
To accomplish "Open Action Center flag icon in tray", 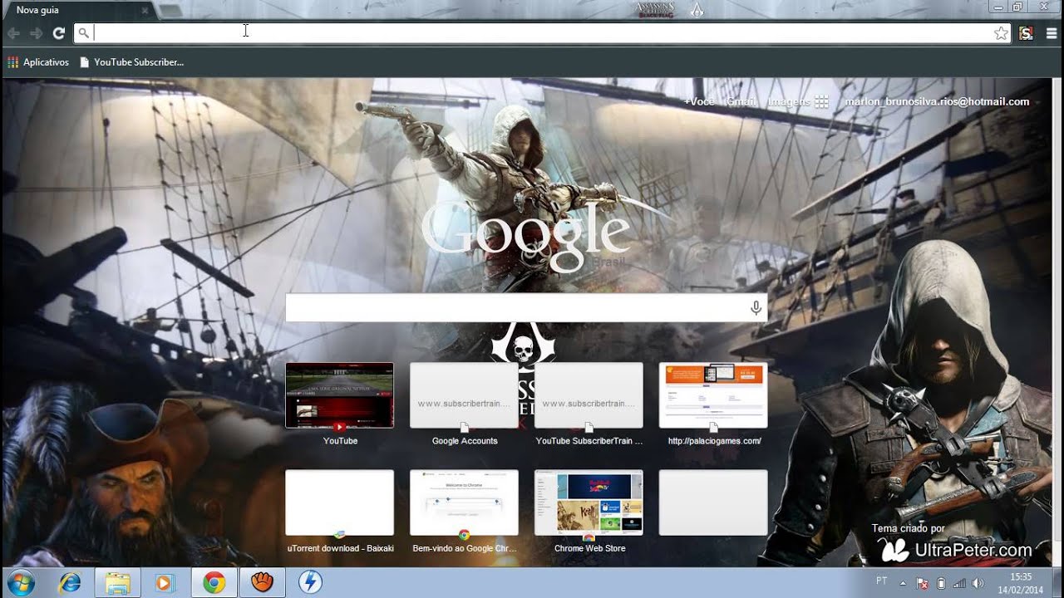I will pos(922,582).
